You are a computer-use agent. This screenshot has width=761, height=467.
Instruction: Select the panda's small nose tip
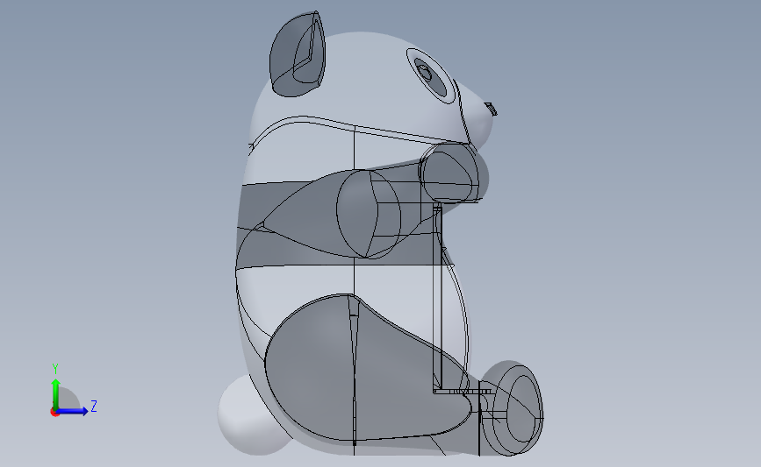tap(492, 109)
